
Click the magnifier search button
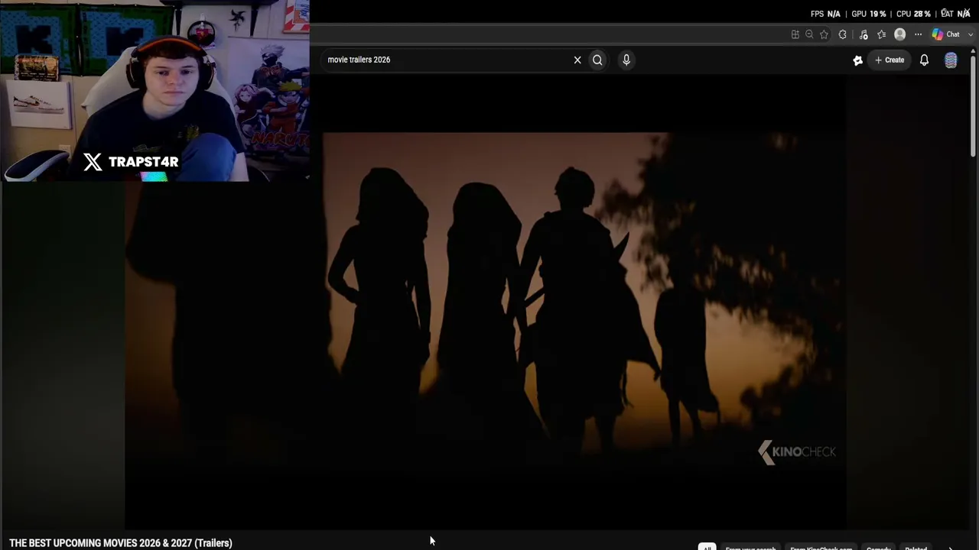(x=597, y=60)
